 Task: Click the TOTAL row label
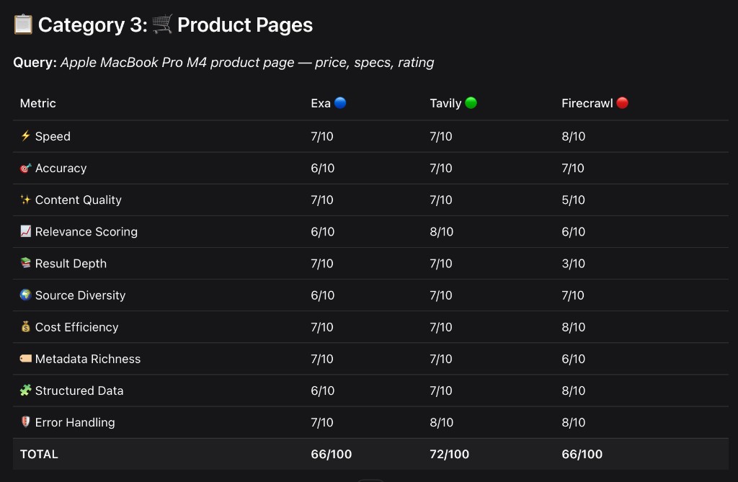[x=38, y=454]
